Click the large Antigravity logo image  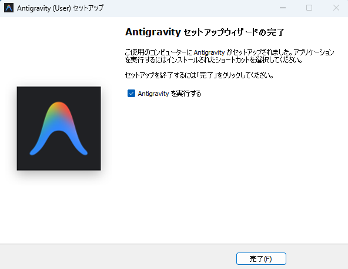59,128
